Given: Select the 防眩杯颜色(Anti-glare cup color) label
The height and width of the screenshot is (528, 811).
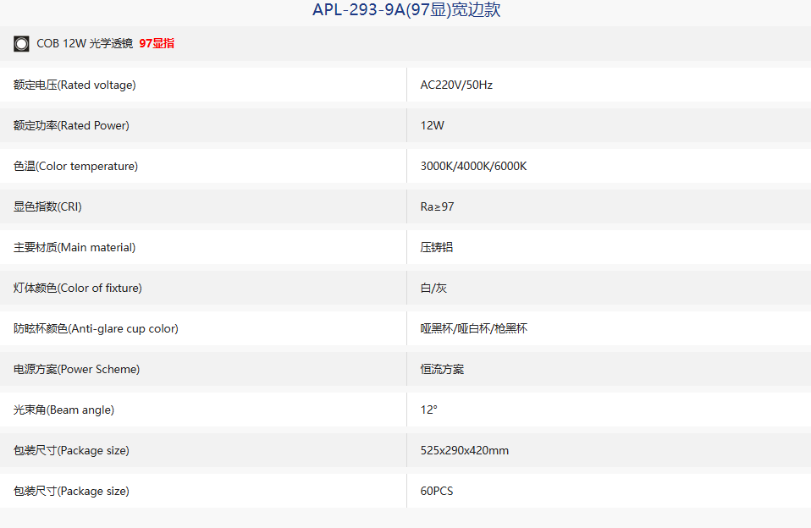Looking at the screenshot, I should (96, 328).
